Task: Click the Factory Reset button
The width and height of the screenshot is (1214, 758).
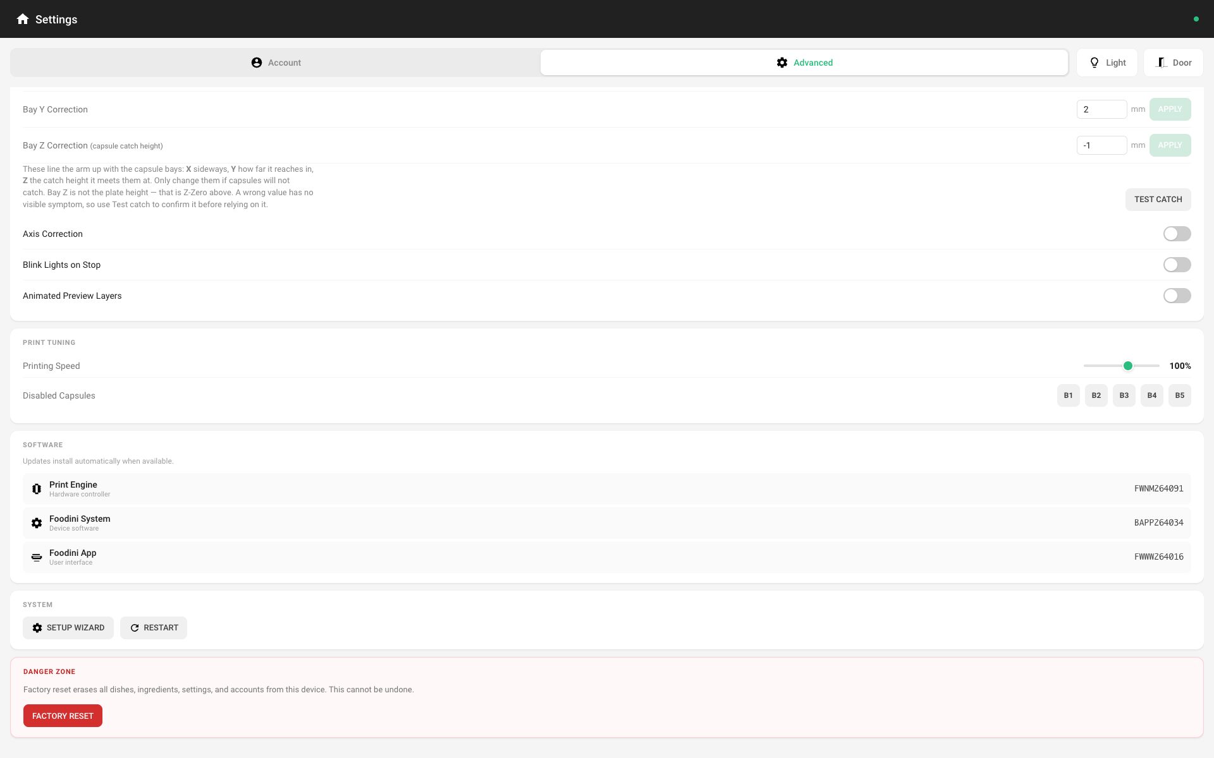Action: pos(63,716)
